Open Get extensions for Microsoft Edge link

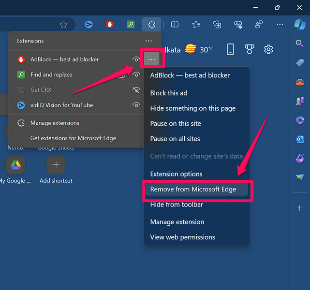coord(73,138)
